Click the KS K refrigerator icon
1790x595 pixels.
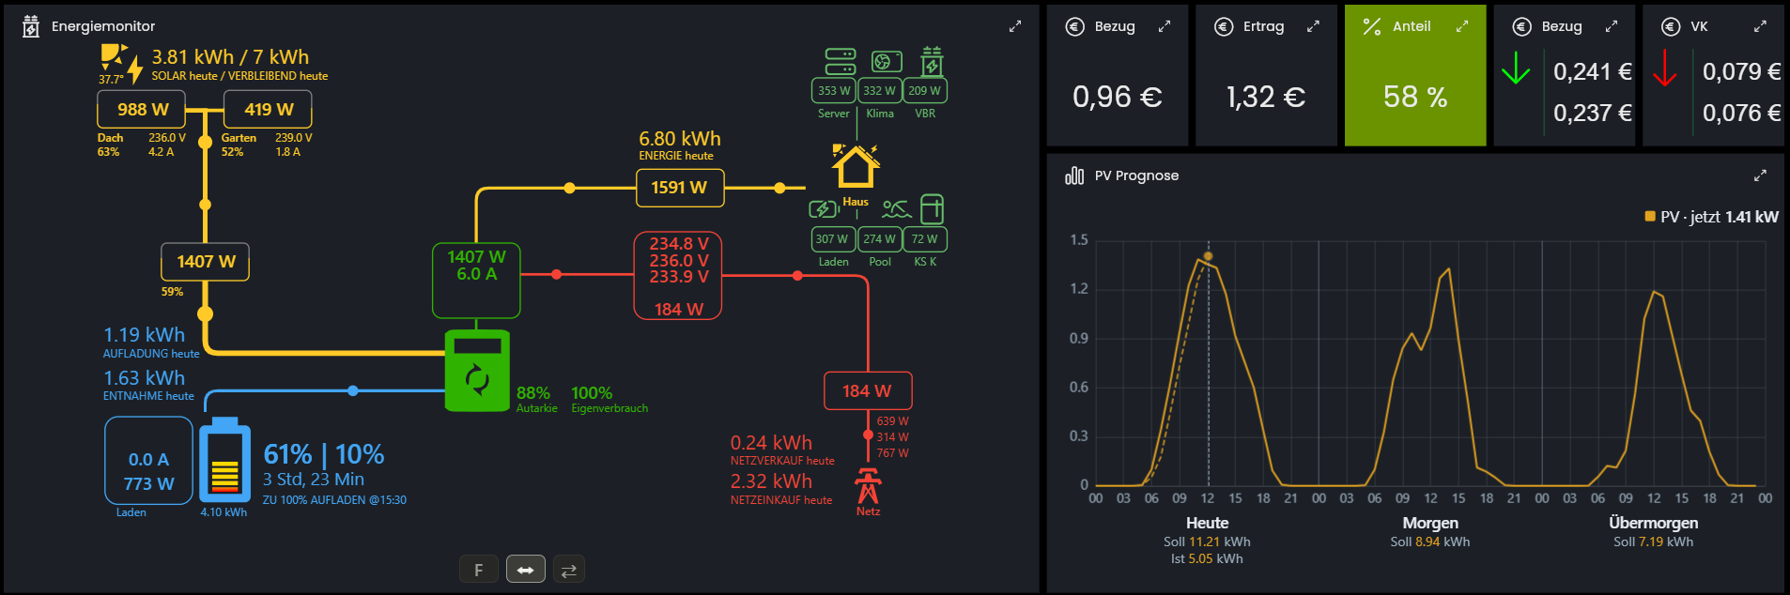[x=932, y=208]
